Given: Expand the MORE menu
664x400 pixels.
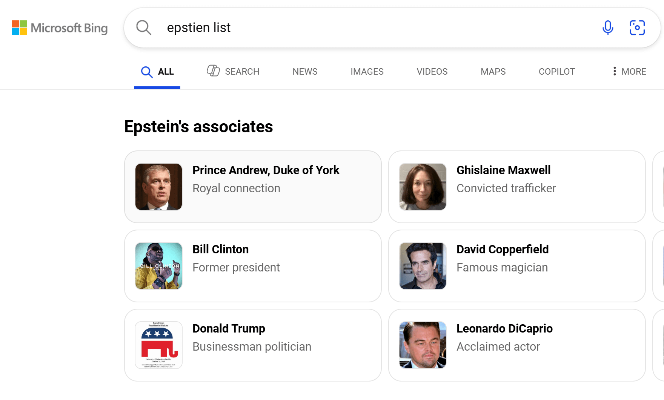Looking at the screenshot, I should (x=629, y=72).
